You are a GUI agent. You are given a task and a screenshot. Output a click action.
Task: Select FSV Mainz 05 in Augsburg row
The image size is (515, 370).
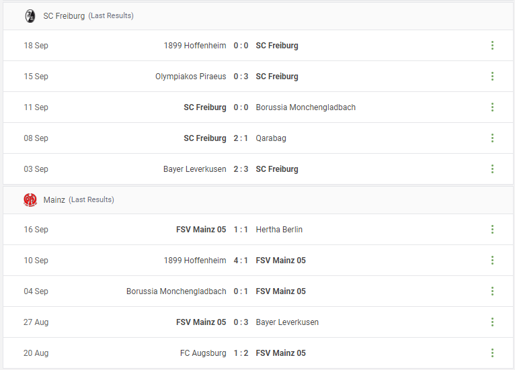click(x=281, y=353)
